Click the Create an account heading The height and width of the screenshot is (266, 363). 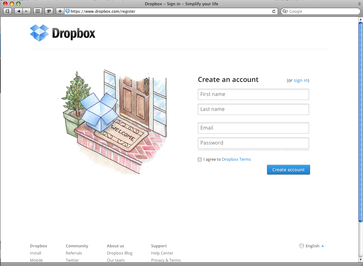[228, 80]
